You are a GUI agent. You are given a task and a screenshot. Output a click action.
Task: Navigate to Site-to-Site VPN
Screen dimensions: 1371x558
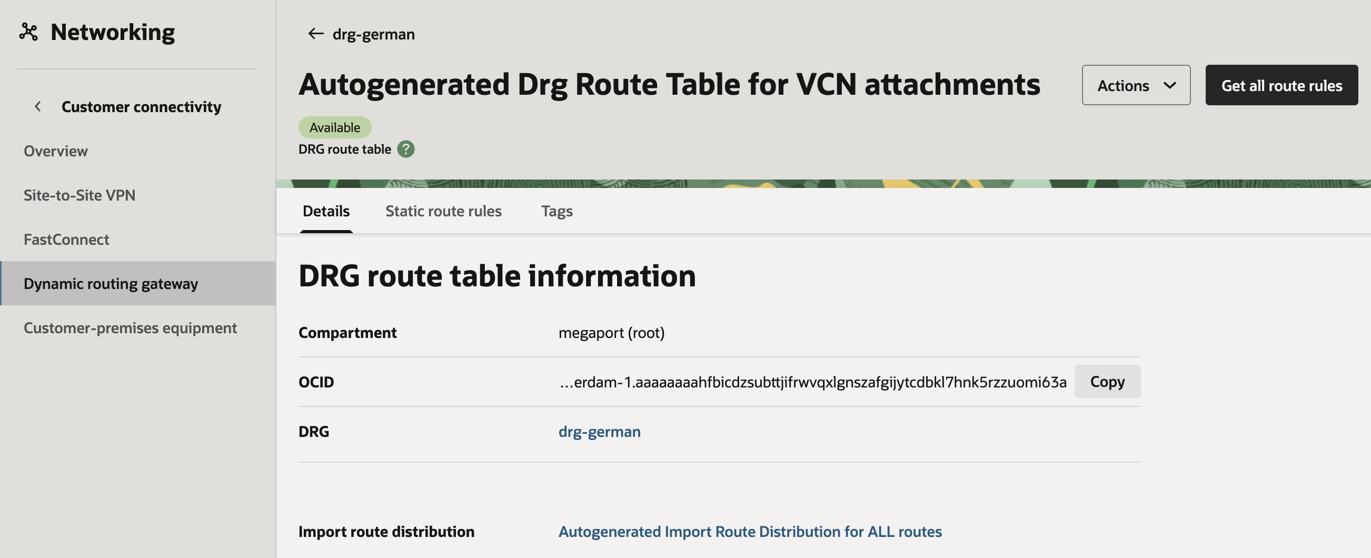80,195
